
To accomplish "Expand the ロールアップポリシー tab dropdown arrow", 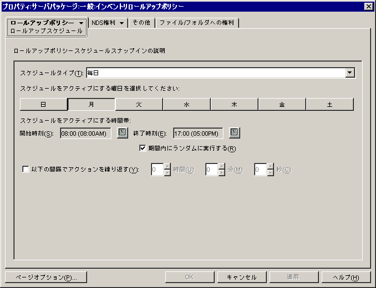I will [82, 23].
